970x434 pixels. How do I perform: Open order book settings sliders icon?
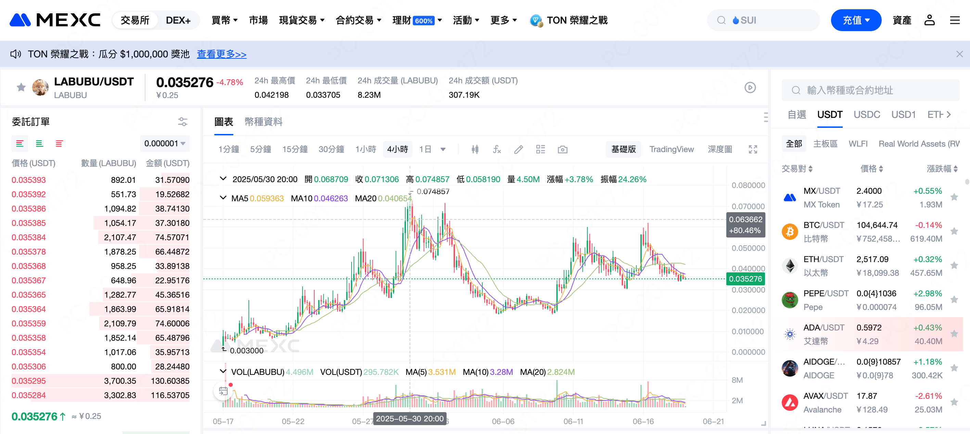click(x=183, y=122)
